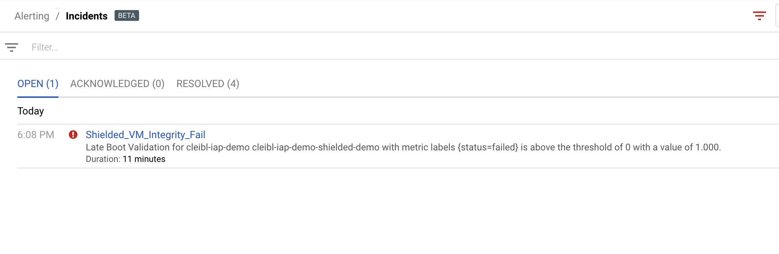Open the Shielded_VM_Integrity_Fail incident
The width and height of the screenshot is (779, 254).
click(x=145, y=135)
